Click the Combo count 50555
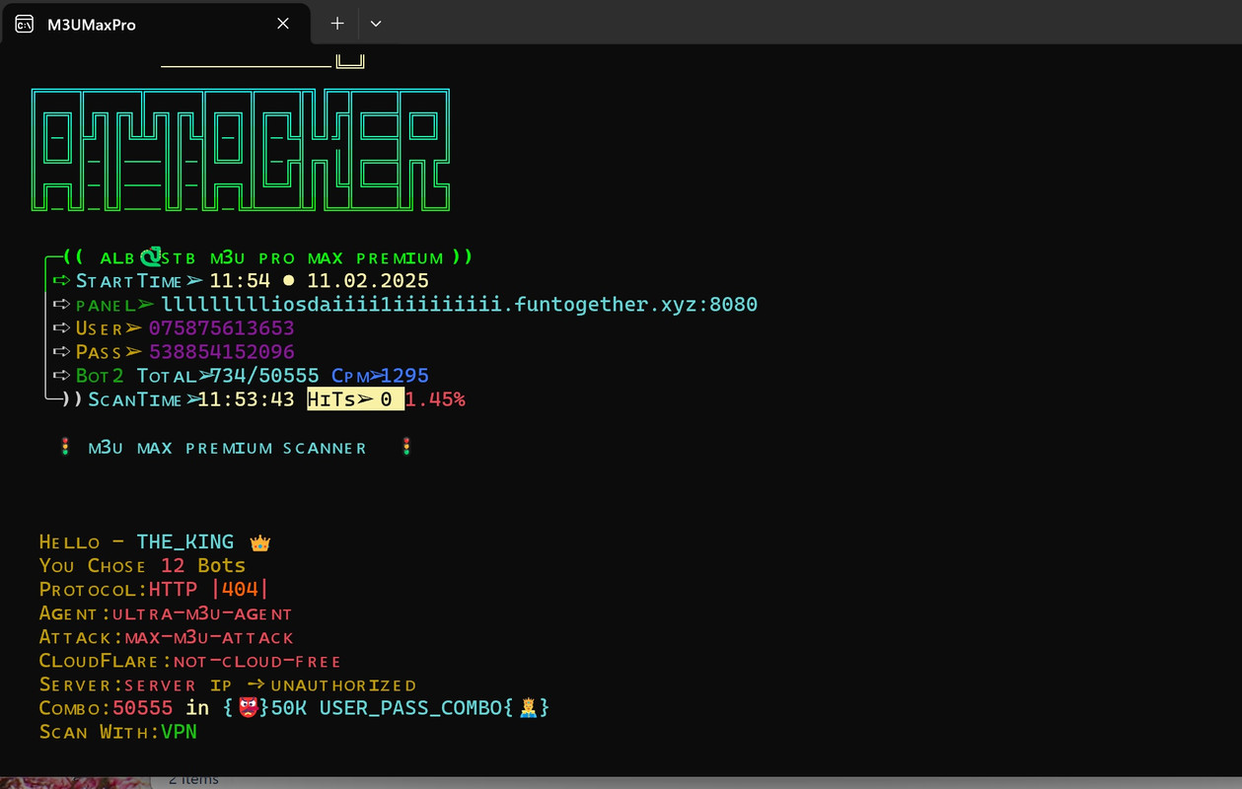This screenshot has height=789, width=1242. [x=143, y=708]
